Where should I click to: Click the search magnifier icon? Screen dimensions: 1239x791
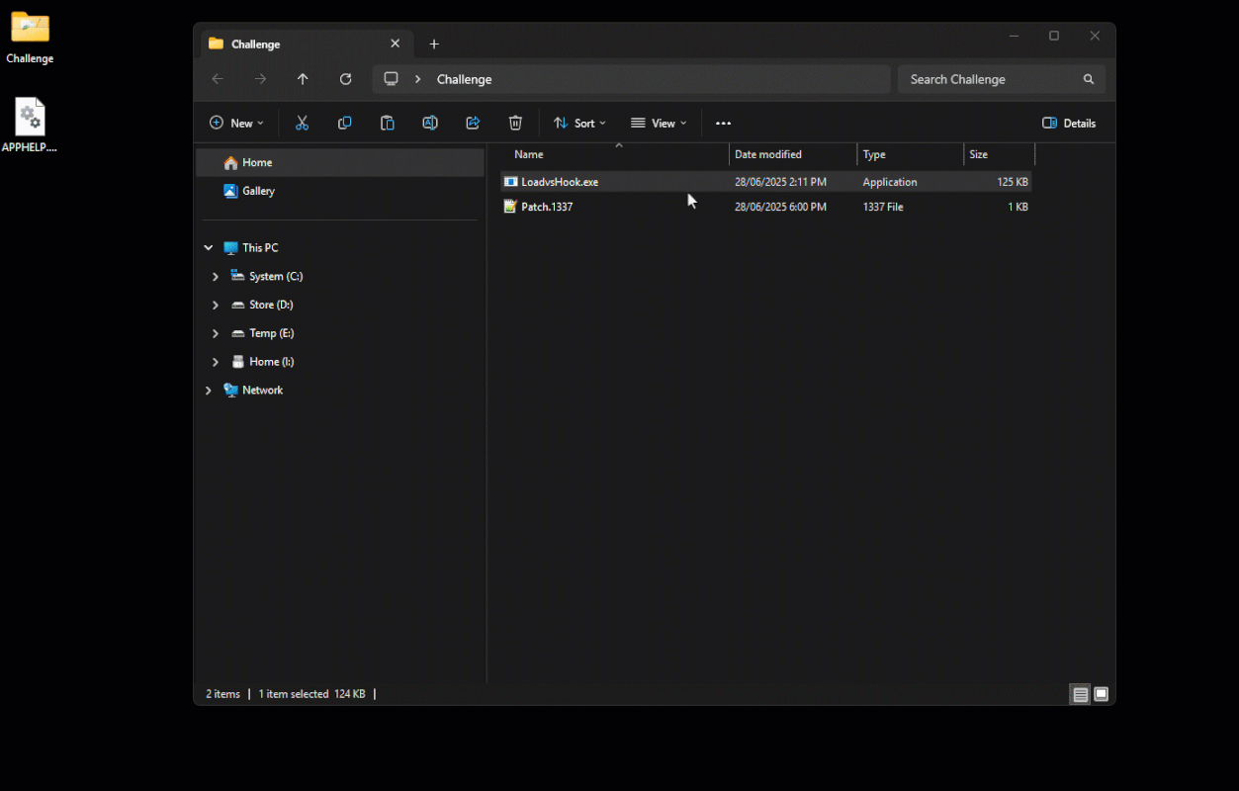[1089, 79]
